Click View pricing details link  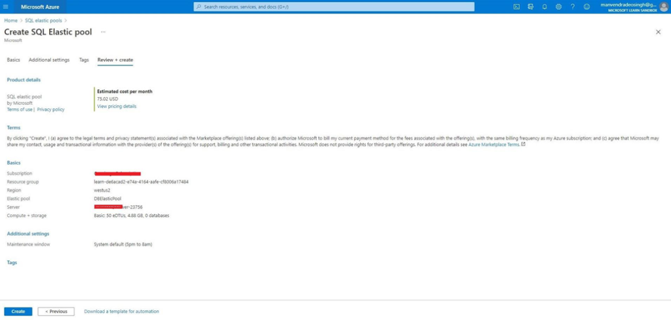click(x=117, y=106)
